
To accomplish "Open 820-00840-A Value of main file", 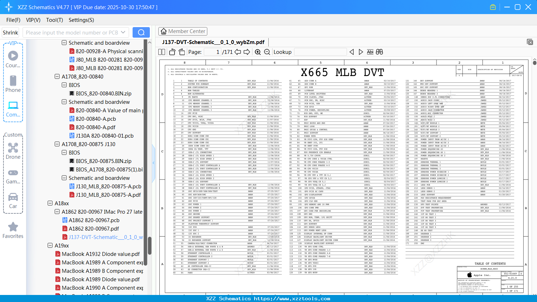I will pos(106,111).
